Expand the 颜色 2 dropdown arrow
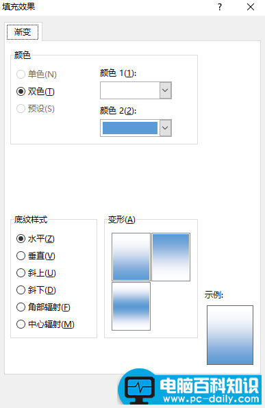 coord(165,128)
